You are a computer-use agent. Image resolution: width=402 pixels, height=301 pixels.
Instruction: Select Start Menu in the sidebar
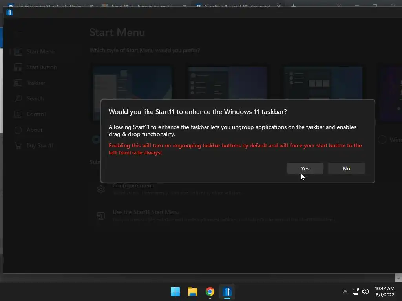41,51
